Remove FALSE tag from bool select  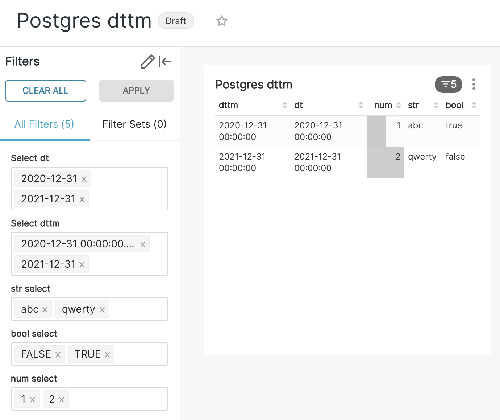(58, 355)
